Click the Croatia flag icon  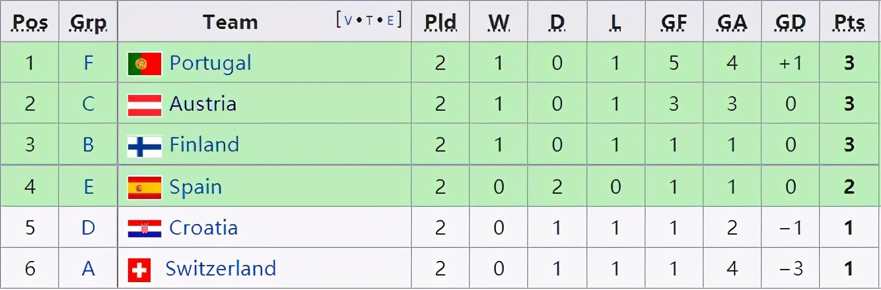145,229
